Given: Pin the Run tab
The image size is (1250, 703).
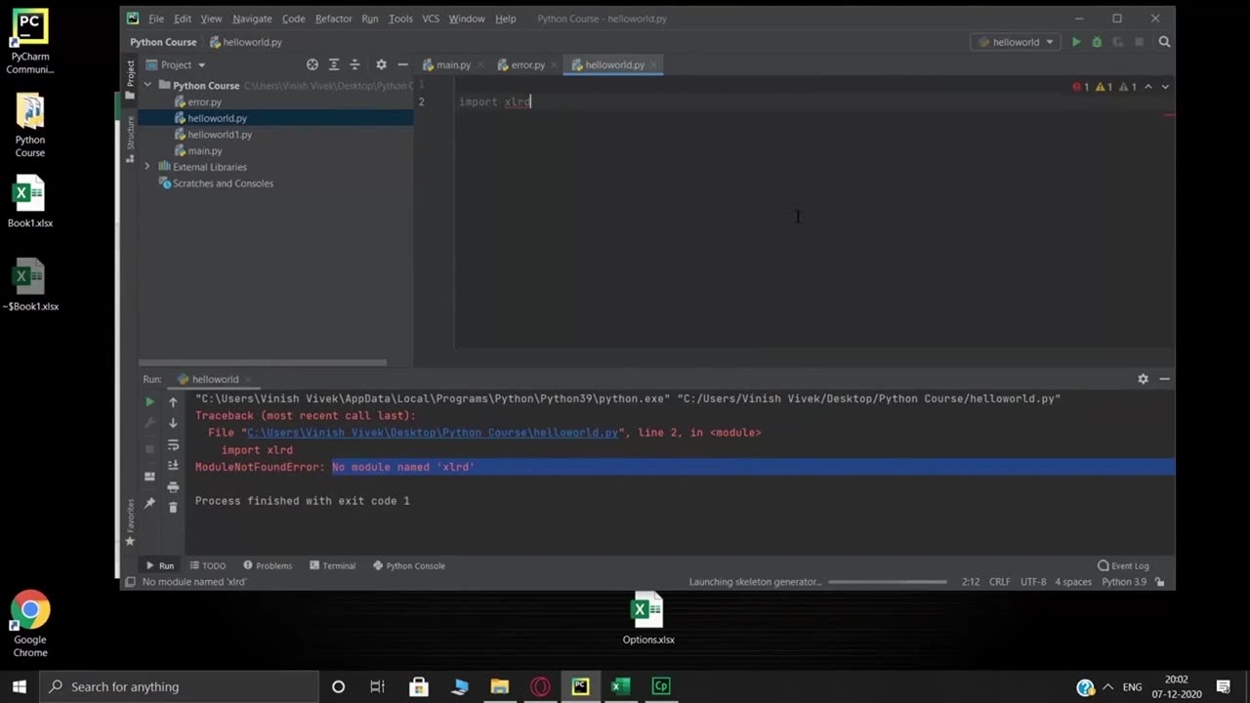Looking at the screenshot, I should [x=149, y=503].
